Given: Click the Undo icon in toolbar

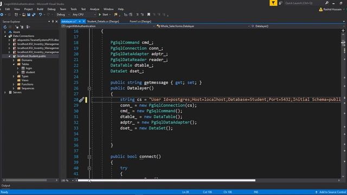Looking at the screenshot, I should coord(40,15).
